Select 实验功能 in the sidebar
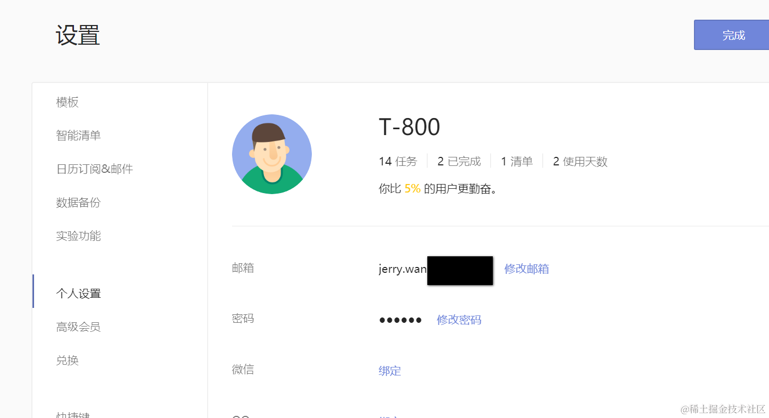The image size is (769, 418). click(79, 236)
